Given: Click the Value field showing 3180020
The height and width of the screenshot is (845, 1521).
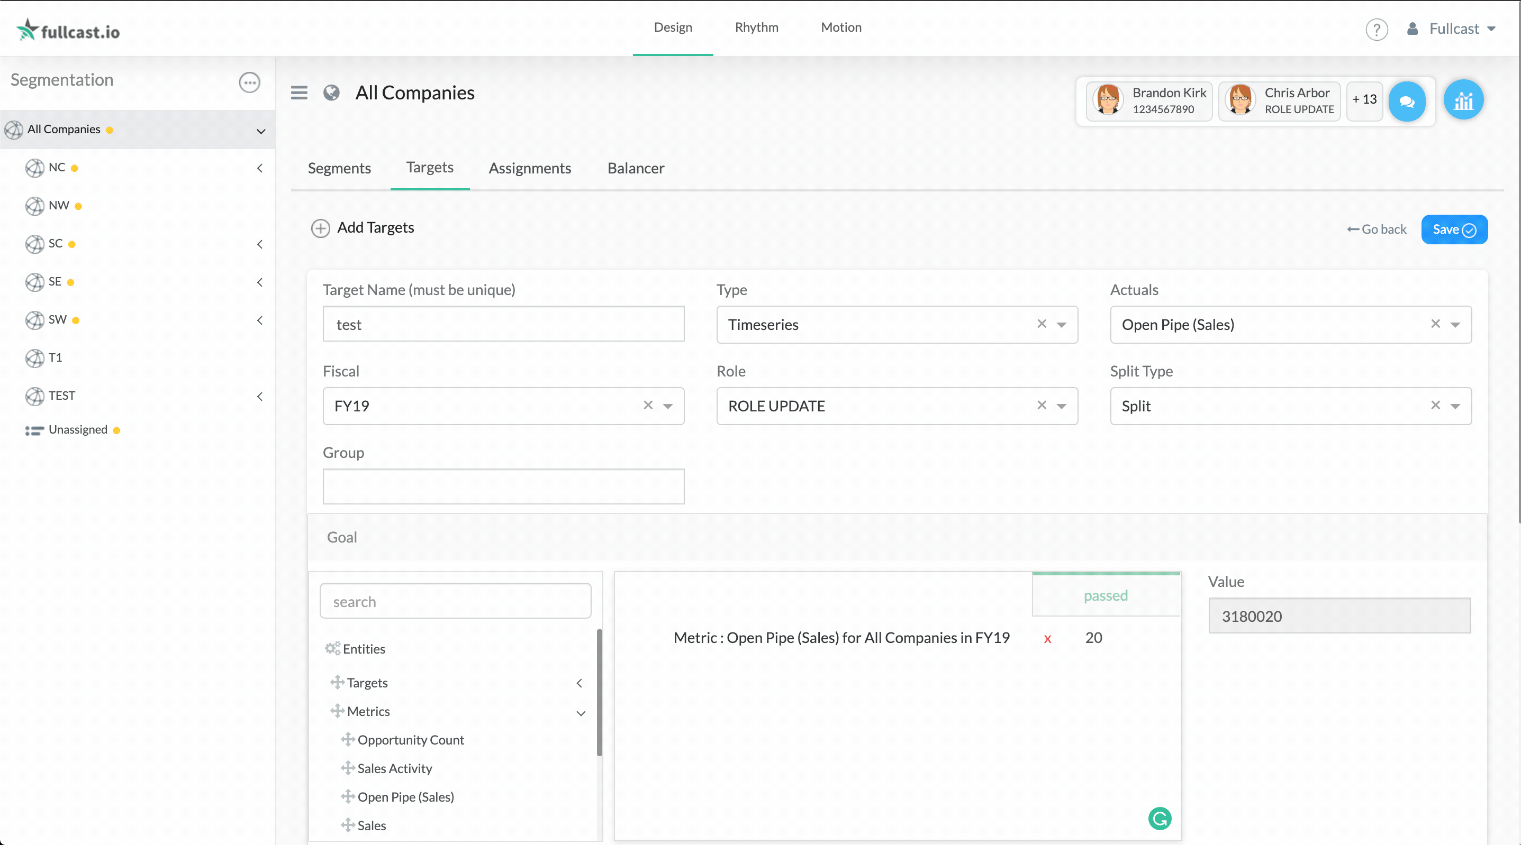Looking at the screenshot, I should (x=1339, y=616).
